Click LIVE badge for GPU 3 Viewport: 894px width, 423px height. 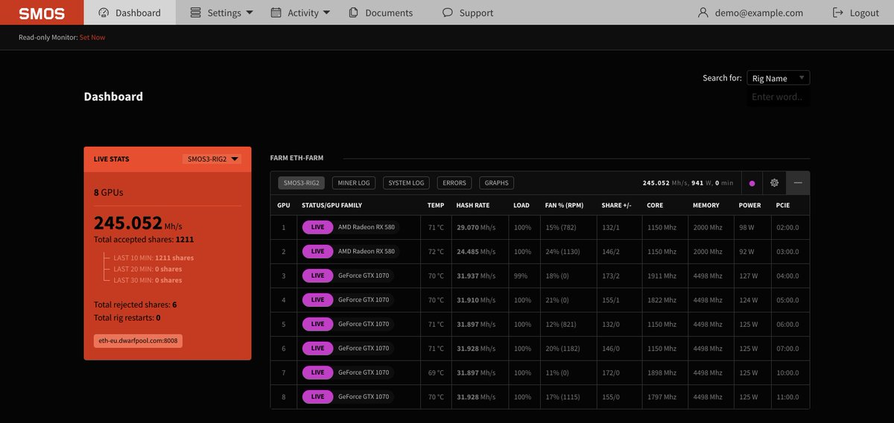pos(318,276)
